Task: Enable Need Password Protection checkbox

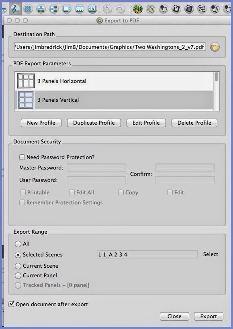Action: tap(22, 157)
